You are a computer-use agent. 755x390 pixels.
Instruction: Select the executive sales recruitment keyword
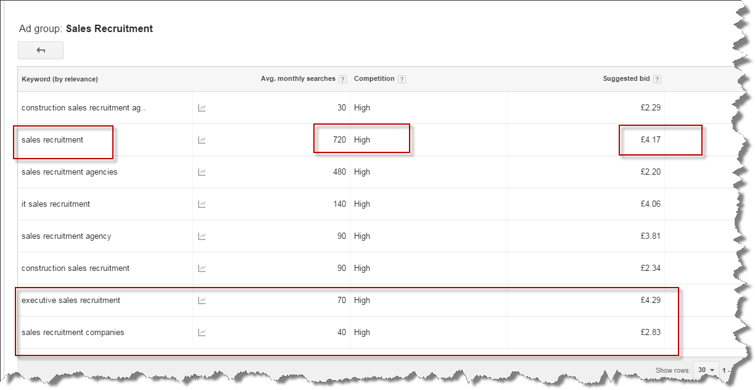(x=71, y=301)
